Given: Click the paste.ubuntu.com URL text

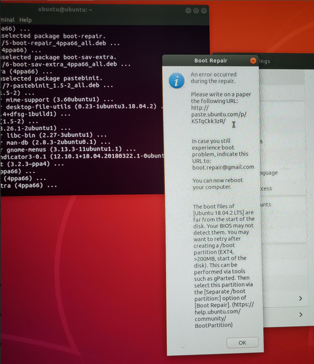Looking at the screenshot, I should click(218, 114).
